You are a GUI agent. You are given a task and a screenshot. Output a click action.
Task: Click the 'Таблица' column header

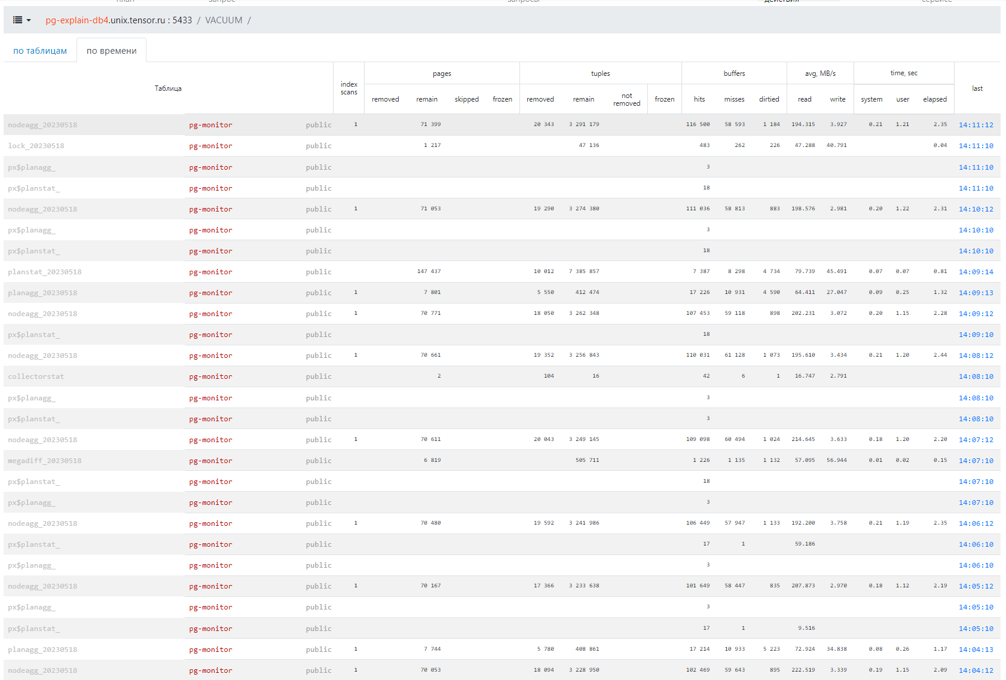tap(168, 88)
